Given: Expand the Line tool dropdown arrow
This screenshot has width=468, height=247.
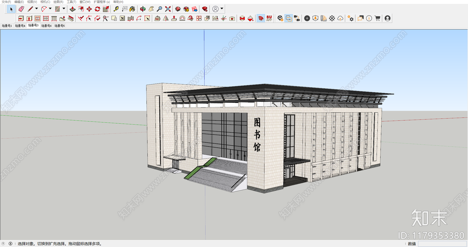Looking at the screenshot, I should (x=37, y=9).
